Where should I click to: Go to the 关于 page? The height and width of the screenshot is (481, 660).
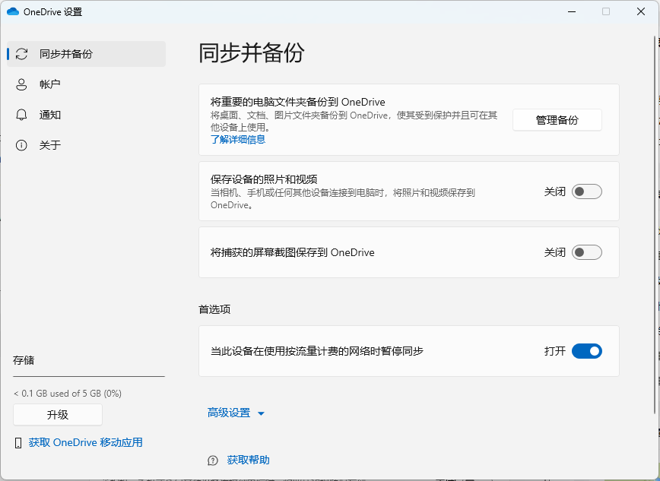tap(52, 145)
